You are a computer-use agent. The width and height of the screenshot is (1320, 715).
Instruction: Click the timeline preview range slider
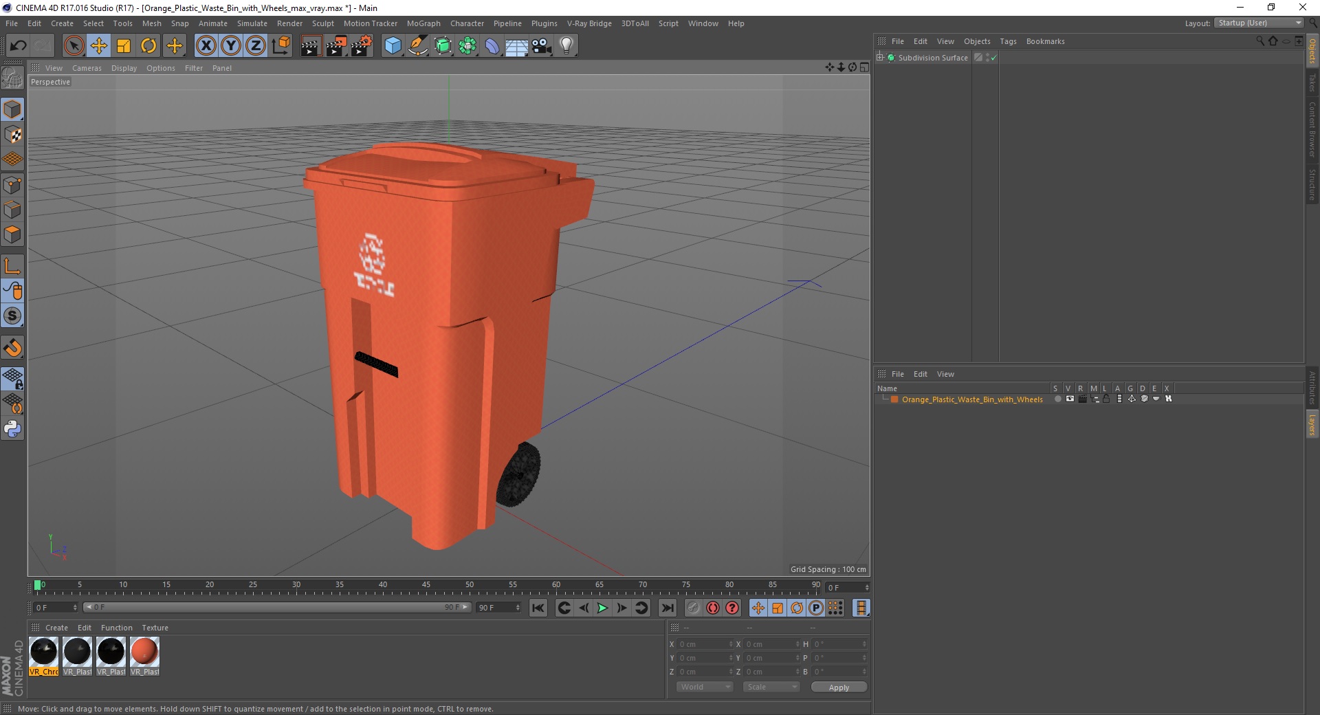click(276, 607)
